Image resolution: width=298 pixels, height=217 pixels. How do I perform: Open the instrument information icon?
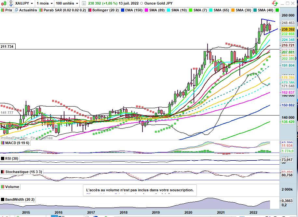point(84,3)
